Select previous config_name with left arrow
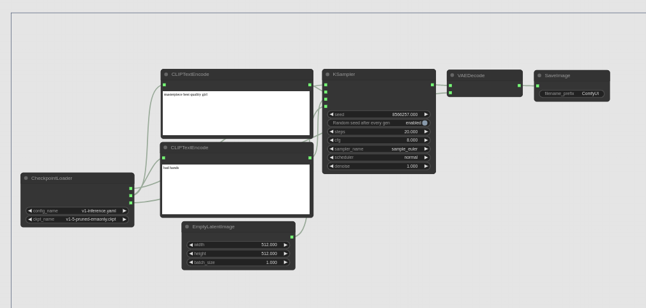Viewport: 646px width, 308px height. pos(29,211)
